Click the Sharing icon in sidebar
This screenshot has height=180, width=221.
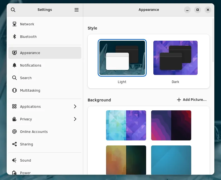(14, 144)
